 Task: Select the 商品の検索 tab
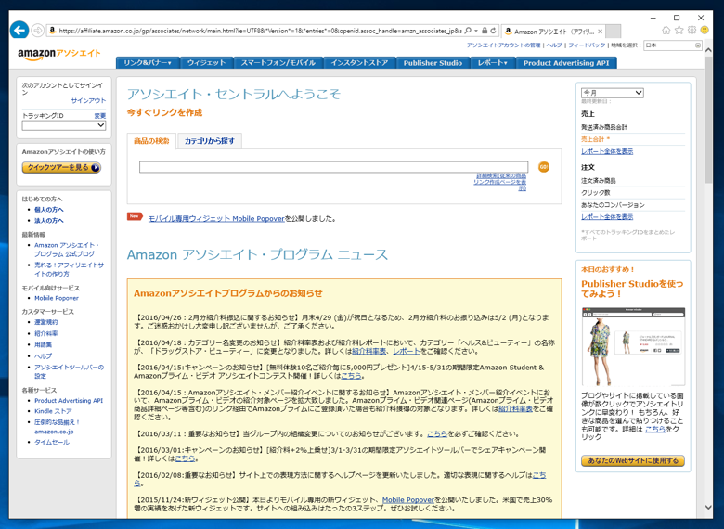pyautogui.click(x=151, y=141)
